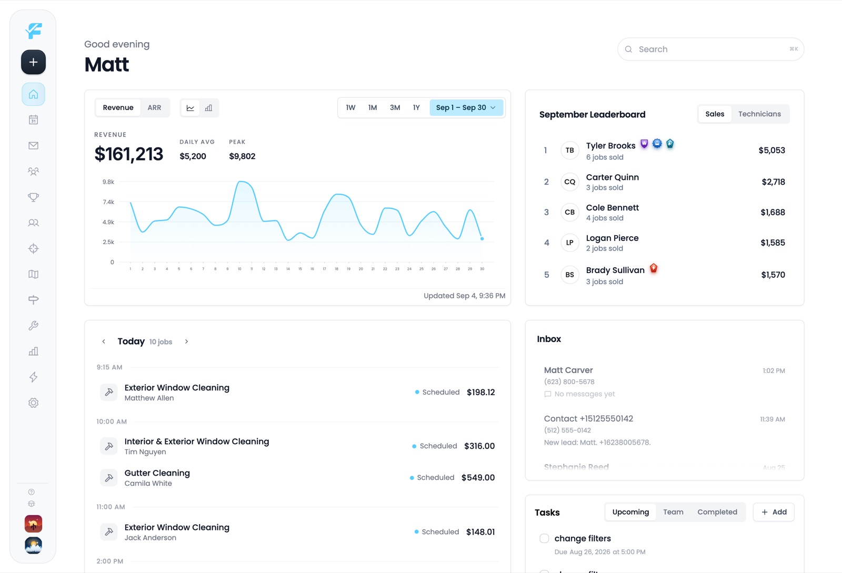Open Interior & Exterior Window Cleaning job

point(297,446)
